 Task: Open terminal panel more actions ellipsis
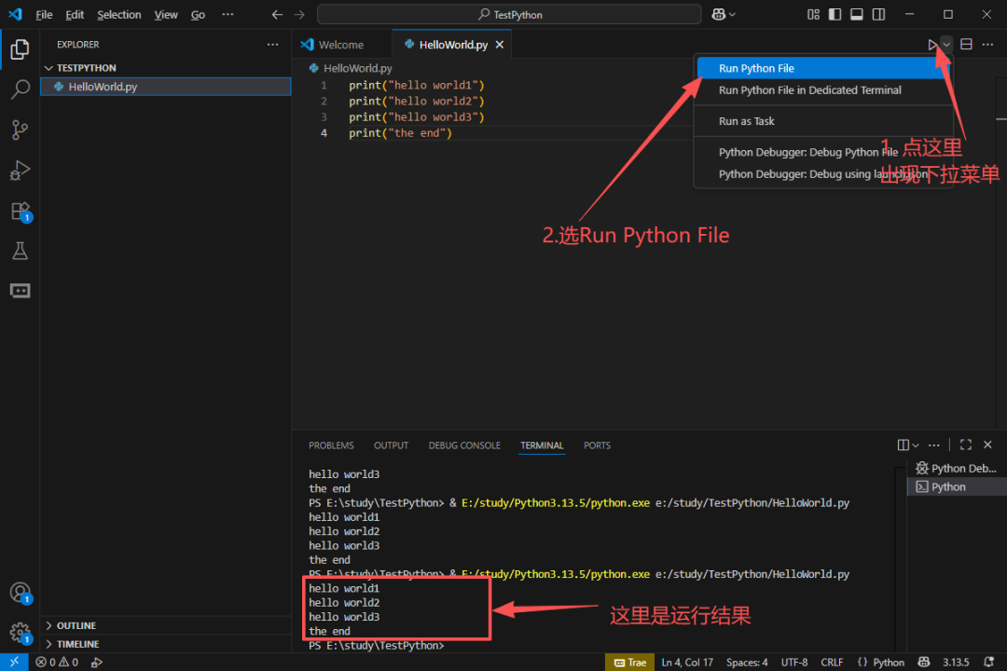click(933, 445)
